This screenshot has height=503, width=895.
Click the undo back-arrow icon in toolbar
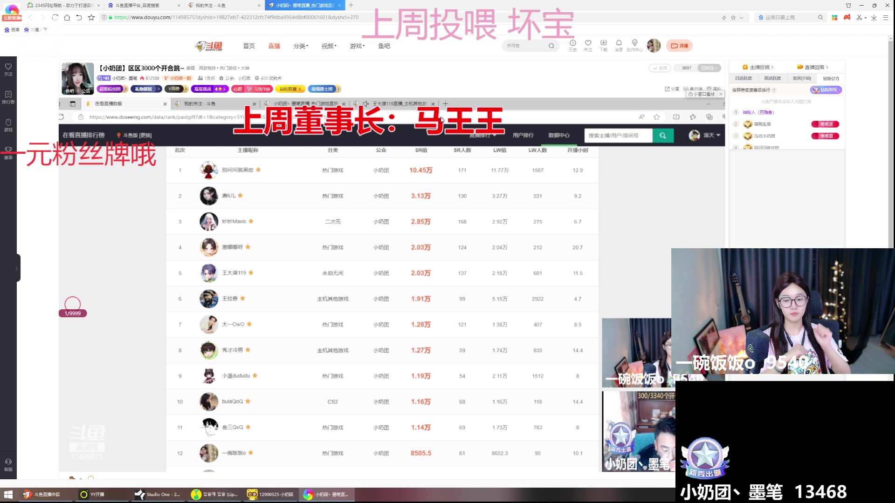coord(79,17)
